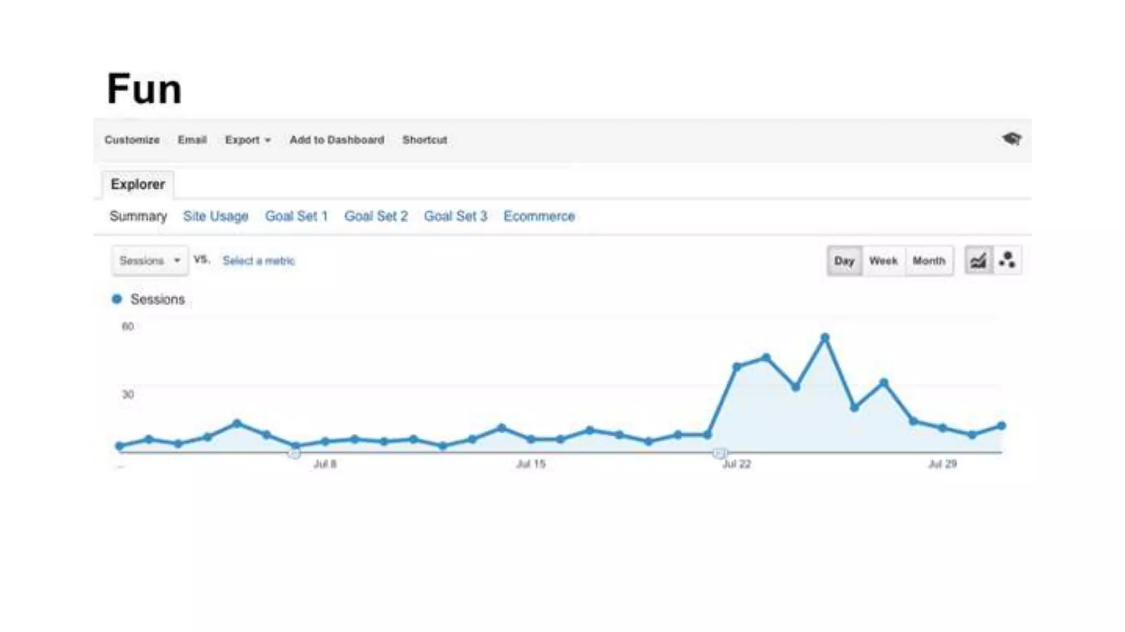Open the Goal Set 1 view
The image size is (1125, 632).
coord(296,216)
